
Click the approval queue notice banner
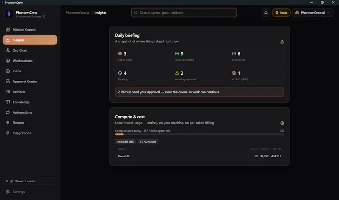[x=199, y=92]
